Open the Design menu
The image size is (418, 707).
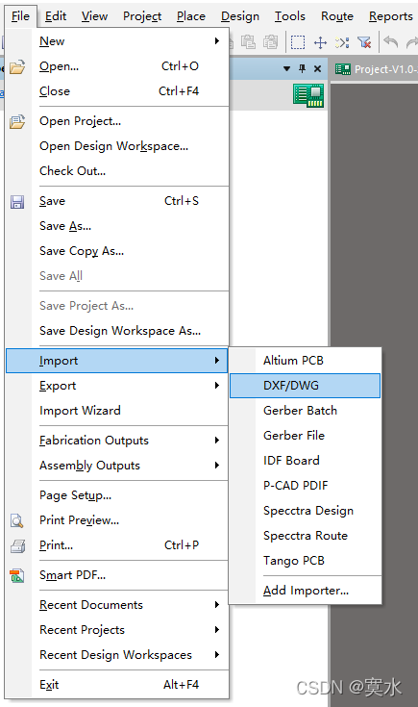240,16
